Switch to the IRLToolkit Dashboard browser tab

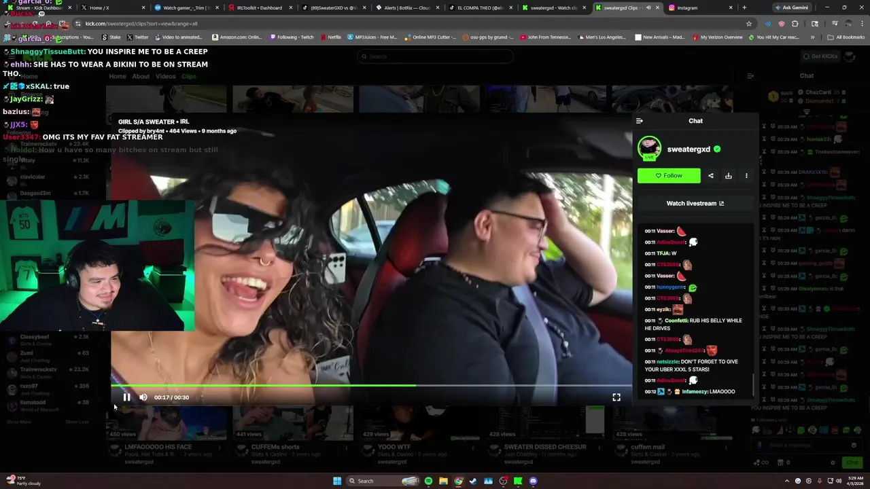(258, 7)
